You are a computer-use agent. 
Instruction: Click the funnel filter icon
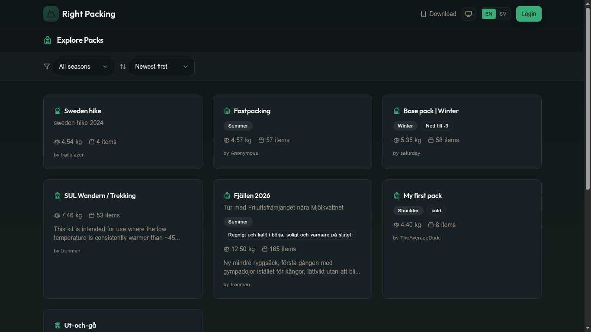47,67
